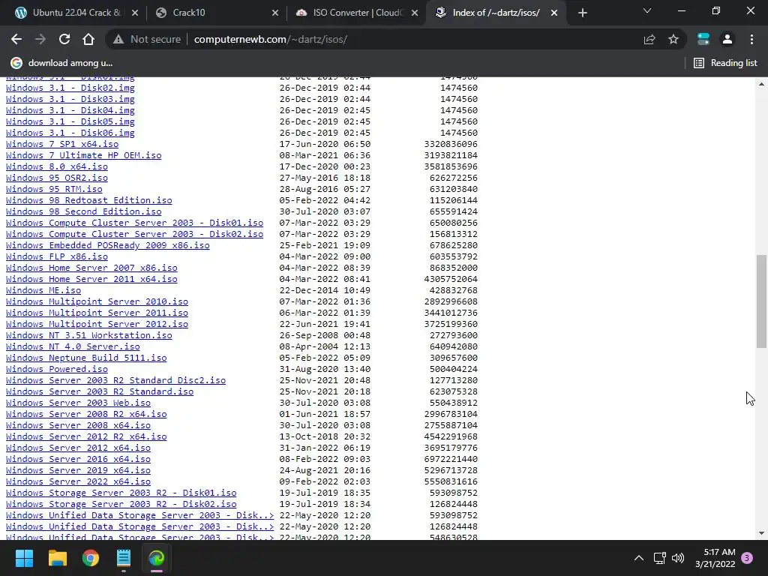Viewport: 768px width, 576px height.
Task: Download Windows Embedded POSReady 2009 x86.iso
Action: click(x=108, y=245)
